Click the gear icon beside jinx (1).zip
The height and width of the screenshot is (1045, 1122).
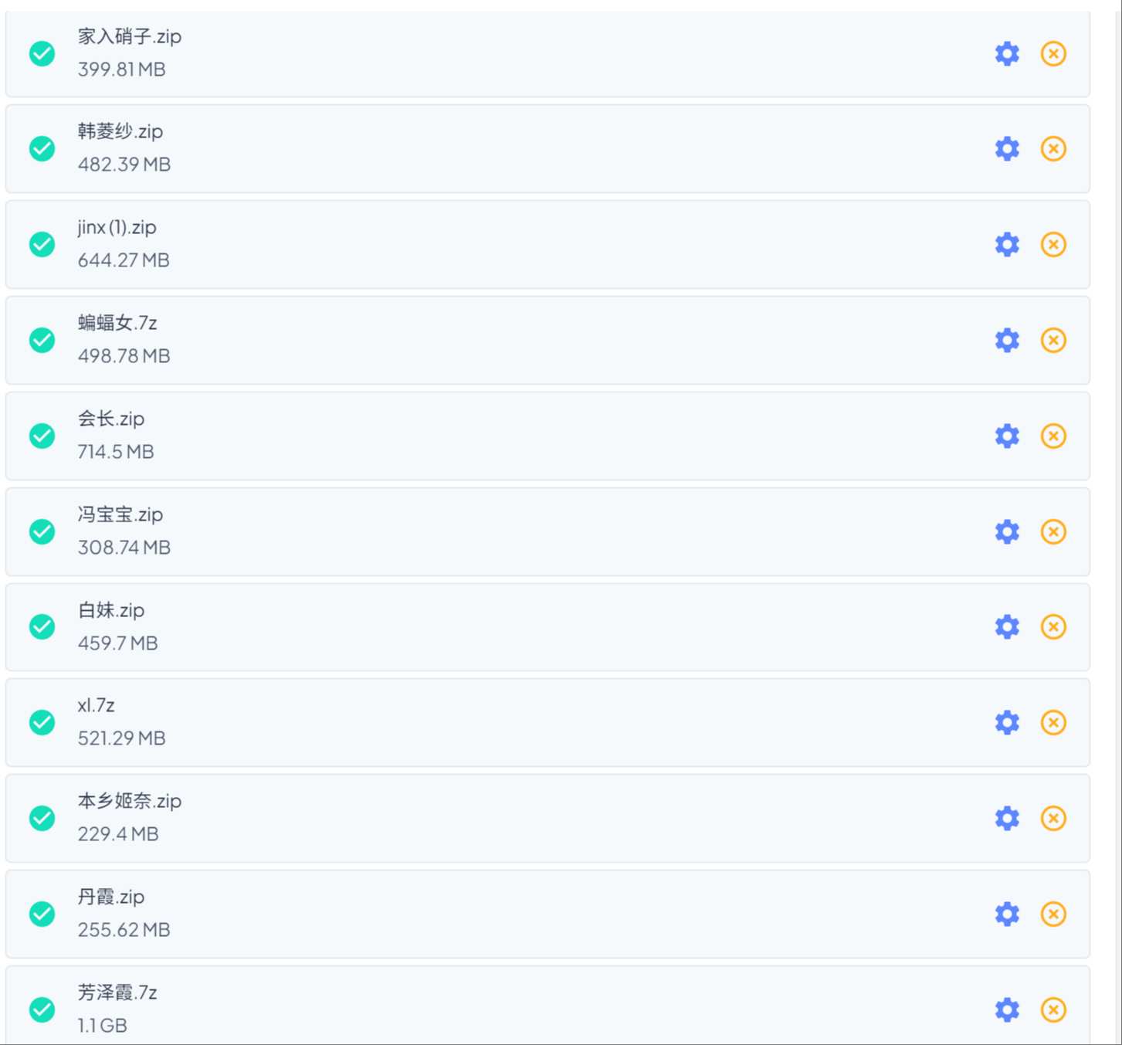tap(1007, 244)
